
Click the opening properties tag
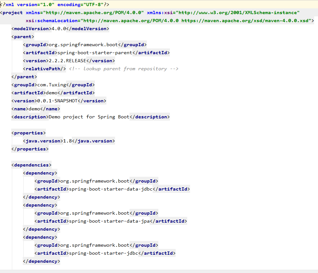point(29,133)
